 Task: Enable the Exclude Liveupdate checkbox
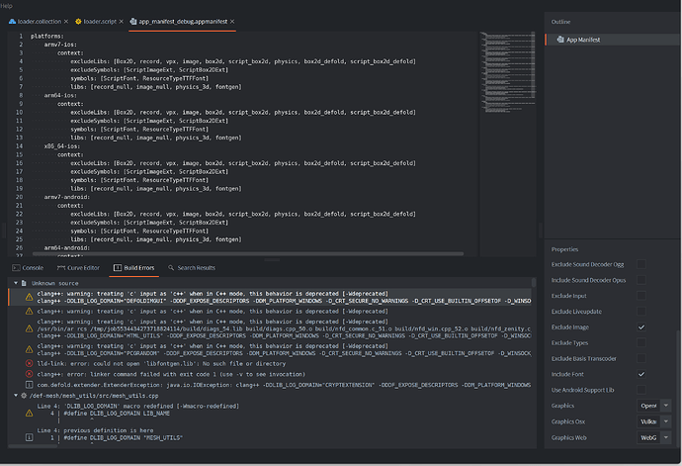641,311
